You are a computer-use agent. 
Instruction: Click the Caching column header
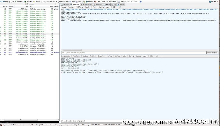click(x=56, y=6)
